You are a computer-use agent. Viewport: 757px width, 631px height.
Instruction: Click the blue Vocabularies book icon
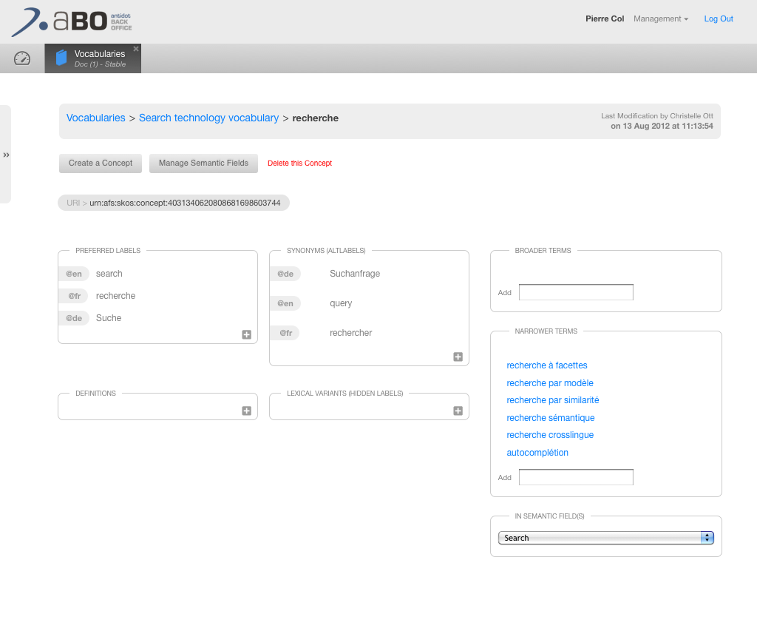click(x=61, y=58)
